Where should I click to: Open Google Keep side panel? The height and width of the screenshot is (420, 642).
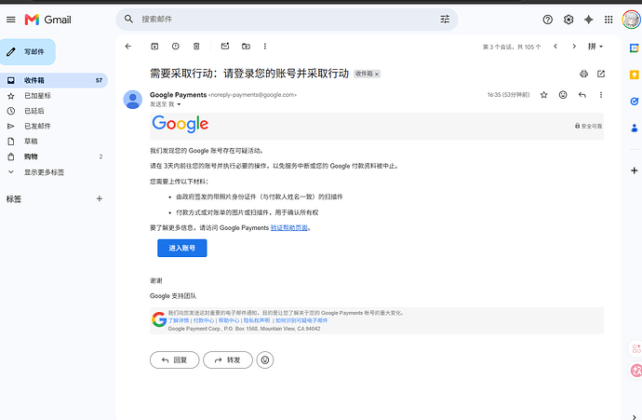point(634,75)
